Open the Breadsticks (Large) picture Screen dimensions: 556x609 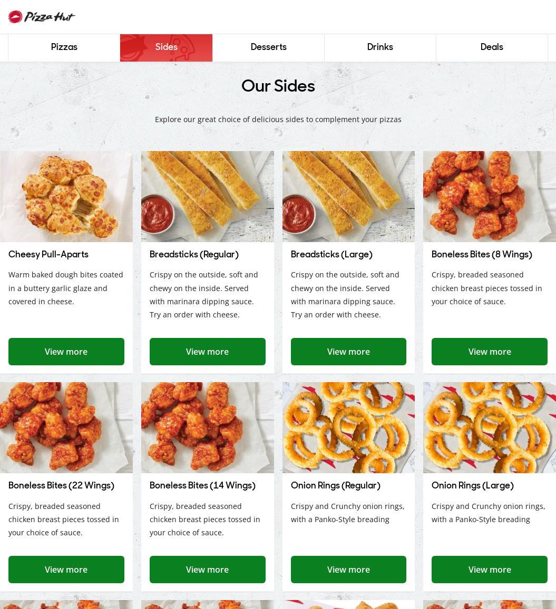pyautogui.click(x=349, y=196)
